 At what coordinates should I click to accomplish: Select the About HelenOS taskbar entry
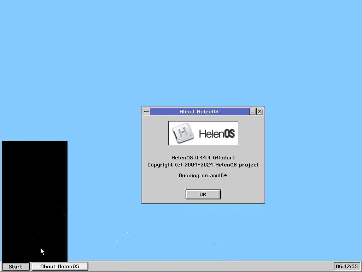(60, 266)
